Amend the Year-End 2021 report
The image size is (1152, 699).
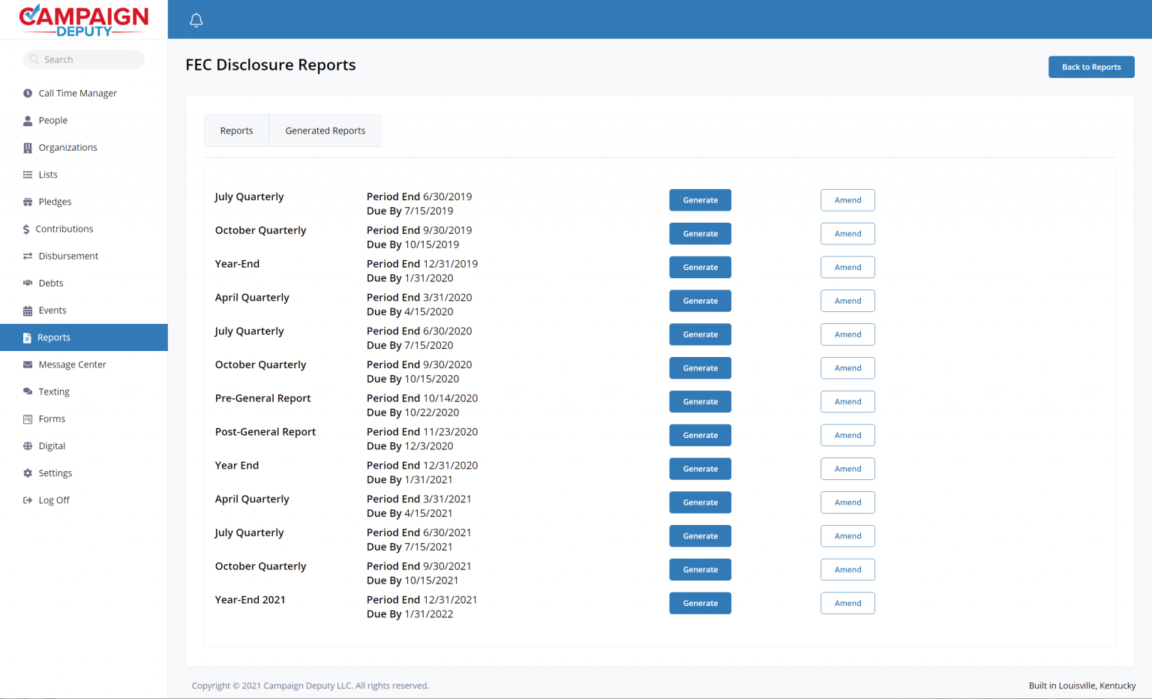pos(847,604)
